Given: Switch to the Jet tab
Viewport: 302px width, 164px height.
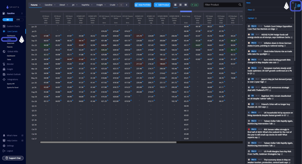Looking at the screenshot, I should (73, 5).
